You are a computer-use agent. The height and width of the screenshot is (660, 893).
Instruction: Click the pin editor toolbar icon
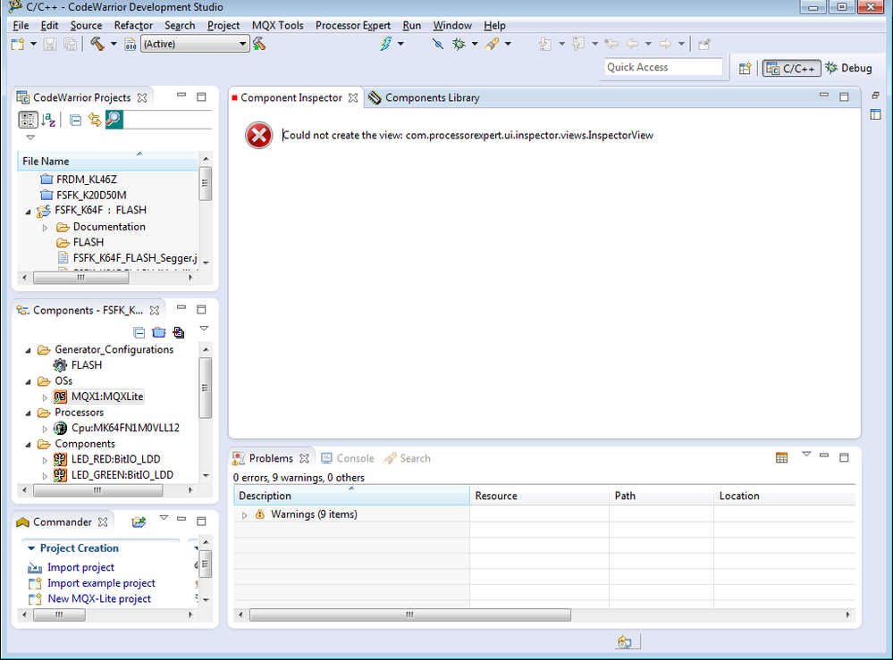pyautogui.click(x=703, y=44)
